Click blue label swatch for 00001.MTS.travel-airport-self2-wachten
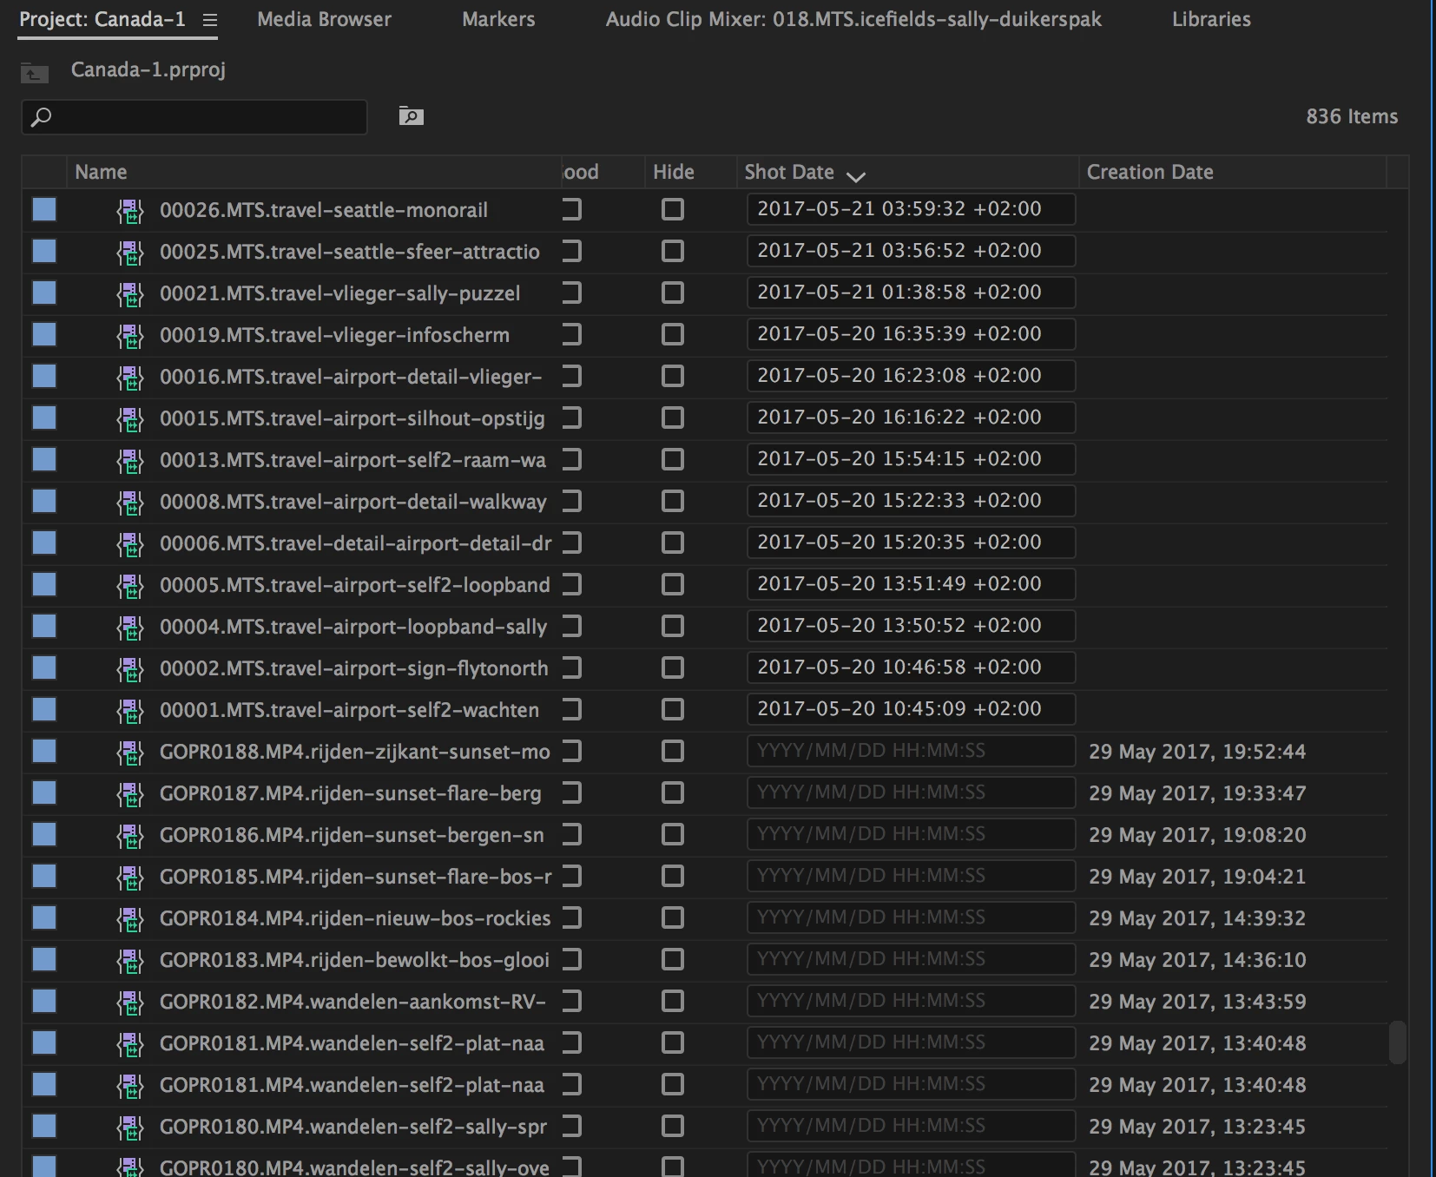1436x1177 pixels. [x=44, y=709]
